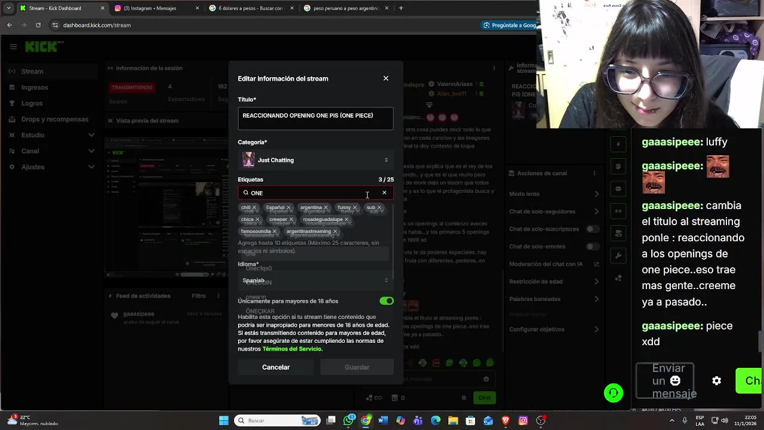This screenshot has width=764, height=430.
Task: Remove the chica tag
Action: pos(257,220)
